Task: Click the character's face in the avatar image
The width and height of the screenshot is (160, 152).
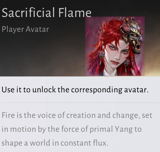Action: point(117,54)
